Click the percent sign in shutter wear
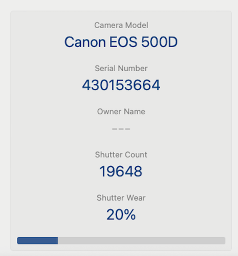238x256 pixels. tap(129, 215)
